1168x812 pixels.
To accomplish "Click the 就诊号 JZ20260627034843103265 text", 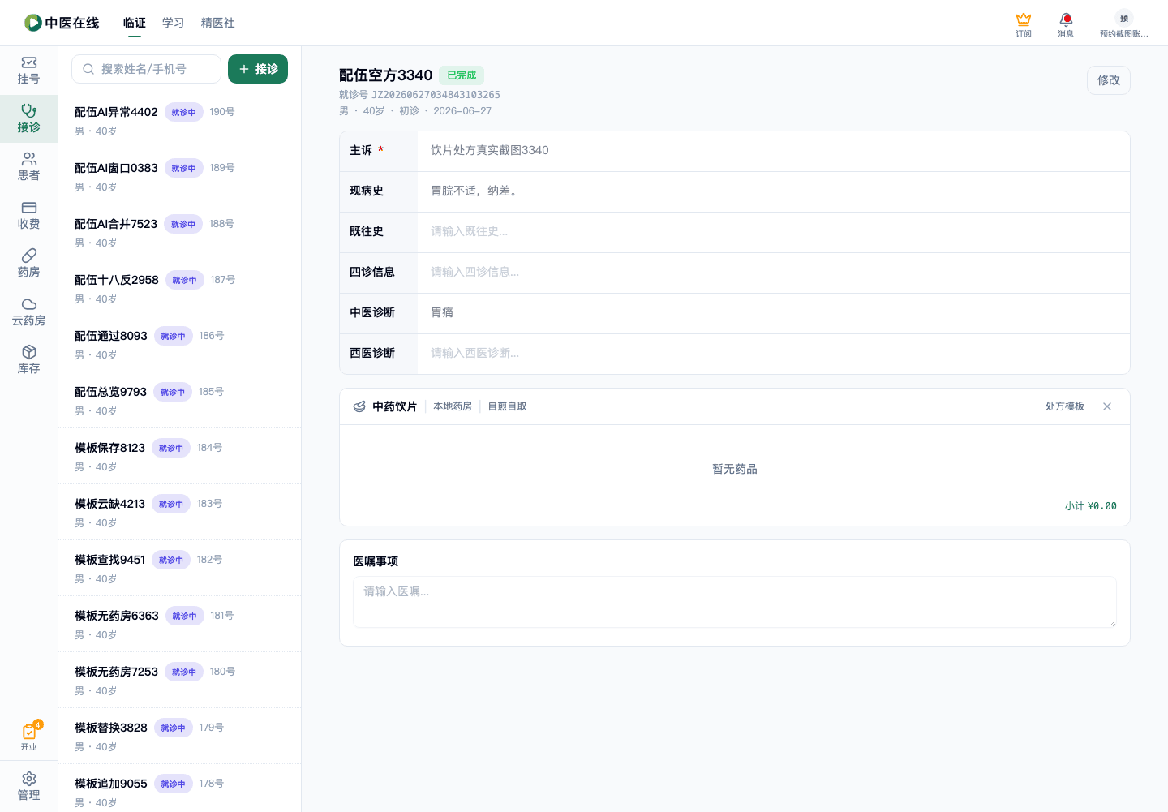I will point(419,95).
